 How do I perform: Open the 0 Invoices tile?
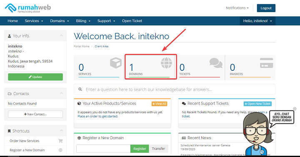coord(250,67)
